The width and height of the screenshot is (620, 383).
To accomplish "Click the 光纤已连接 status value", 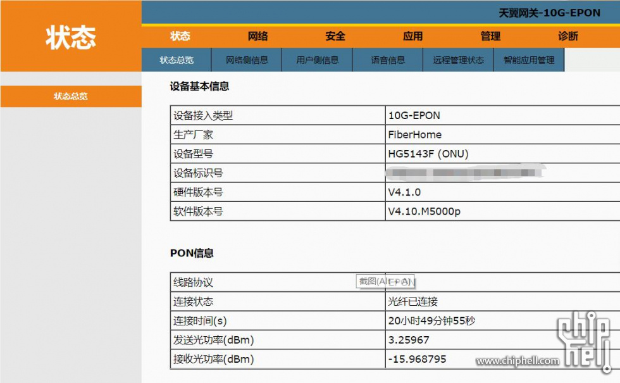I will pos(412,302).
